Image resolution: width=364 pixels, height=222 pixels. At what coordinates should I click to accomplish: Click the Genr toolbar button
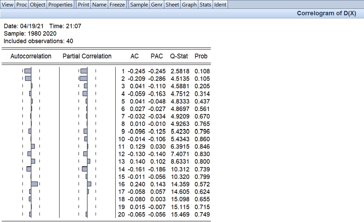point(157,5)
